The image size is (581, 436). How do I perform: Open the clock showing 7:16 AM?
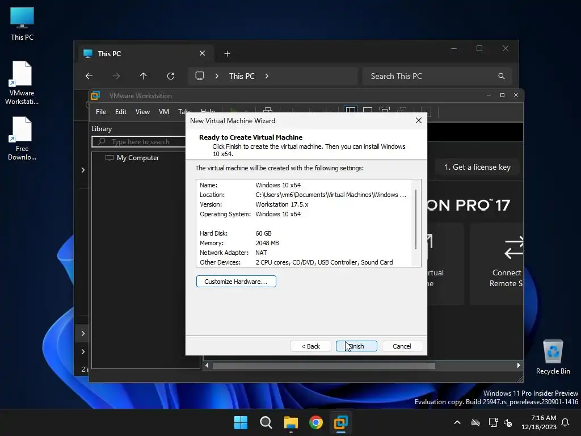pos(539,422)
